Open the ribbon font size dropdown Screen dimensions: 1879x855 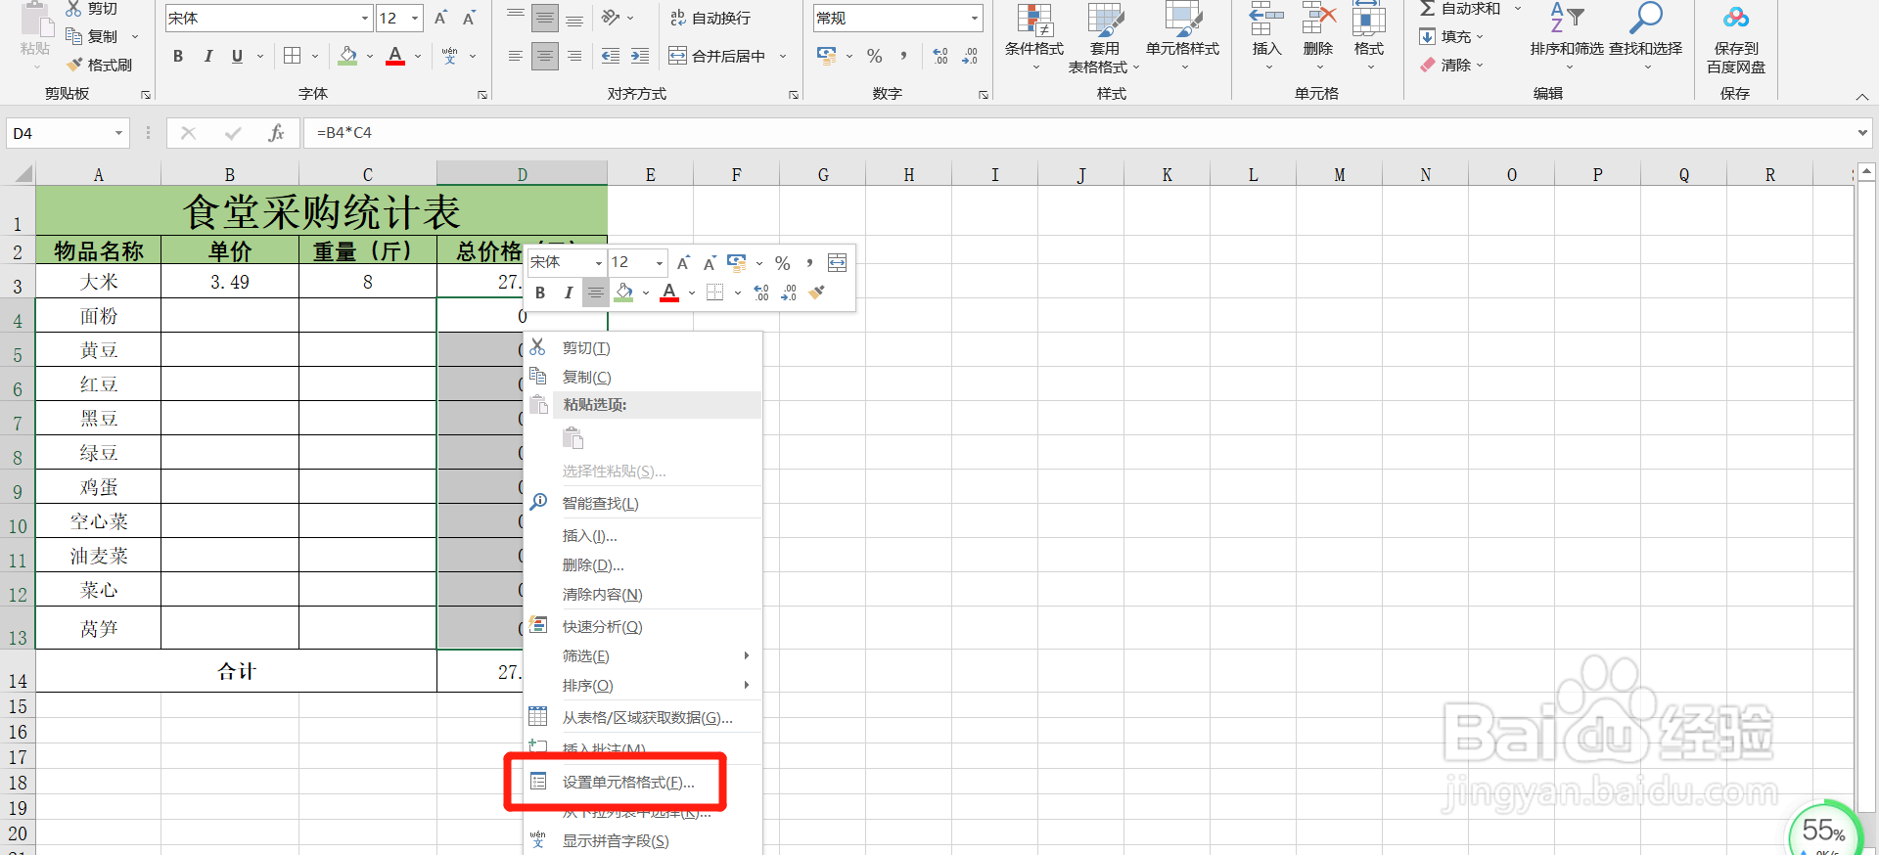click(415, 18)
